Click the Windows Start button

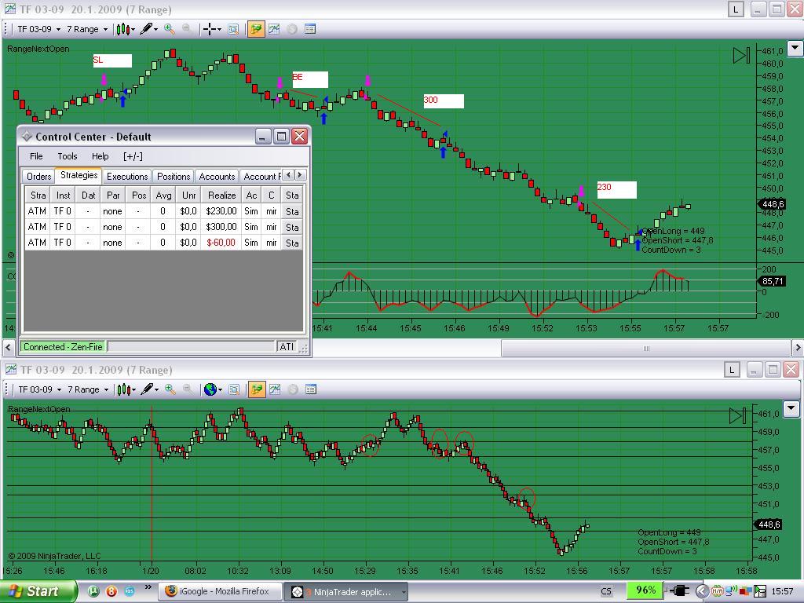coord(39,591)
